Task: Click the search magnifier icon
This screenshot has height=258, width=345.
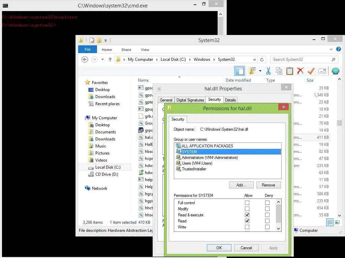Action: [x=333, y=59]
